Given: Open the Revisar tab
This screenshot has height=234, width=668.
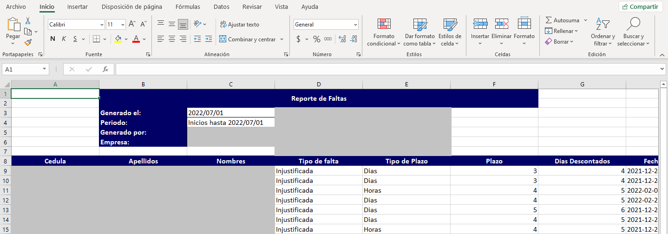Looking at the screenshot, I should (252, 7).
